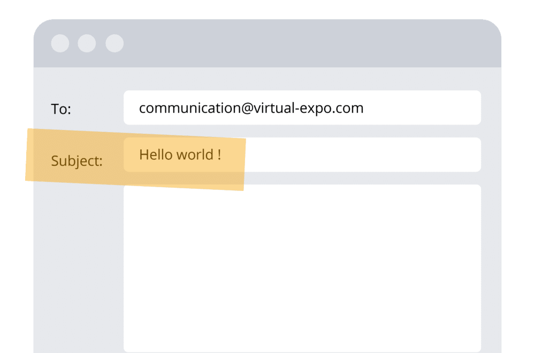Click the first gray window dot
The width and height of the screenshot is (535, 353).
tap(60, 43)
